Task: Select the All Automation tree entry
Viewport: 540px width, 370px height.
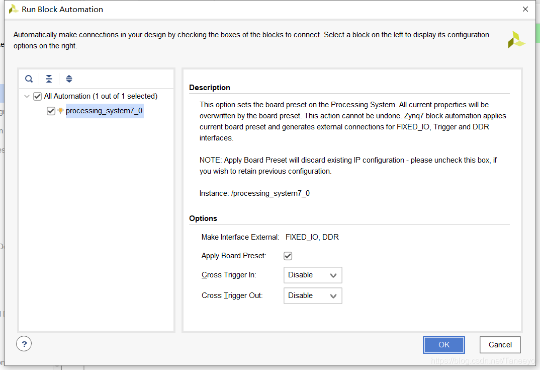Action: tap(101, 96)
